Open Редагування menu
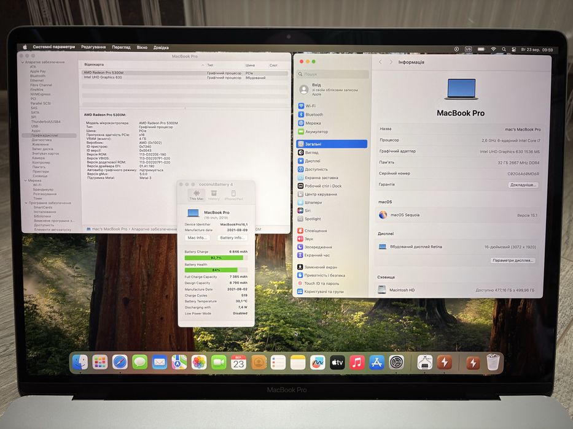The image size is (573, 429). tap(93, 47)
